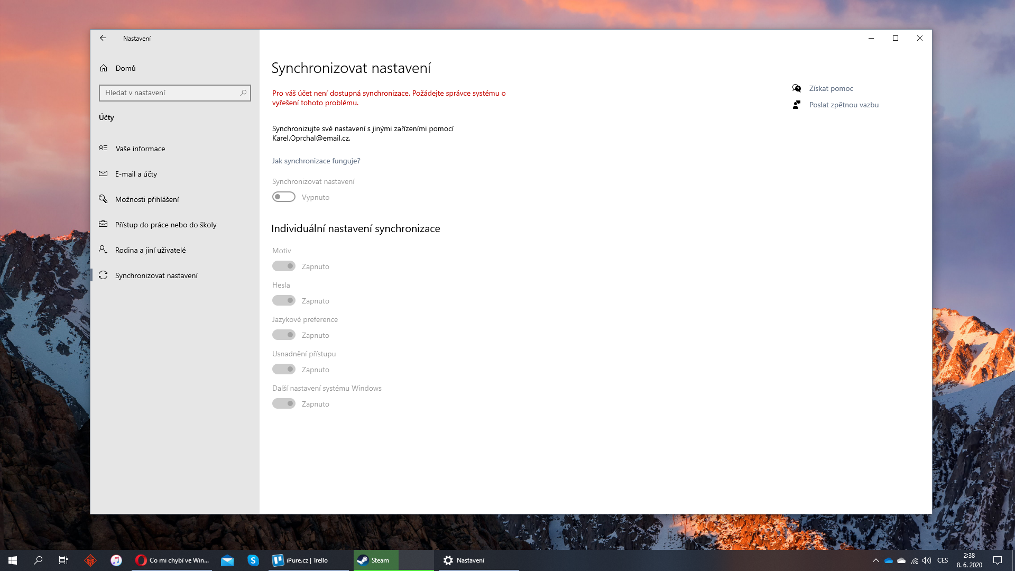
Task: Click Hledat v nastavení search field
Action: (169, 93)
